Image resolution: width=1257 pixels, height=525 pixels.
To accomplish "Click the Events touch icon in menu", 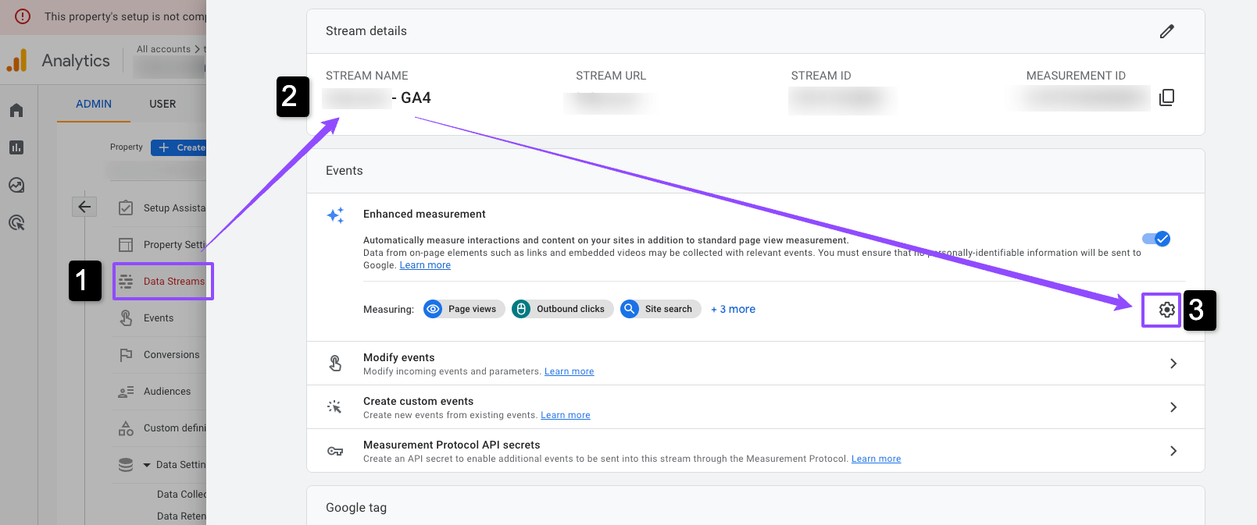I will (x=126, y=318).
